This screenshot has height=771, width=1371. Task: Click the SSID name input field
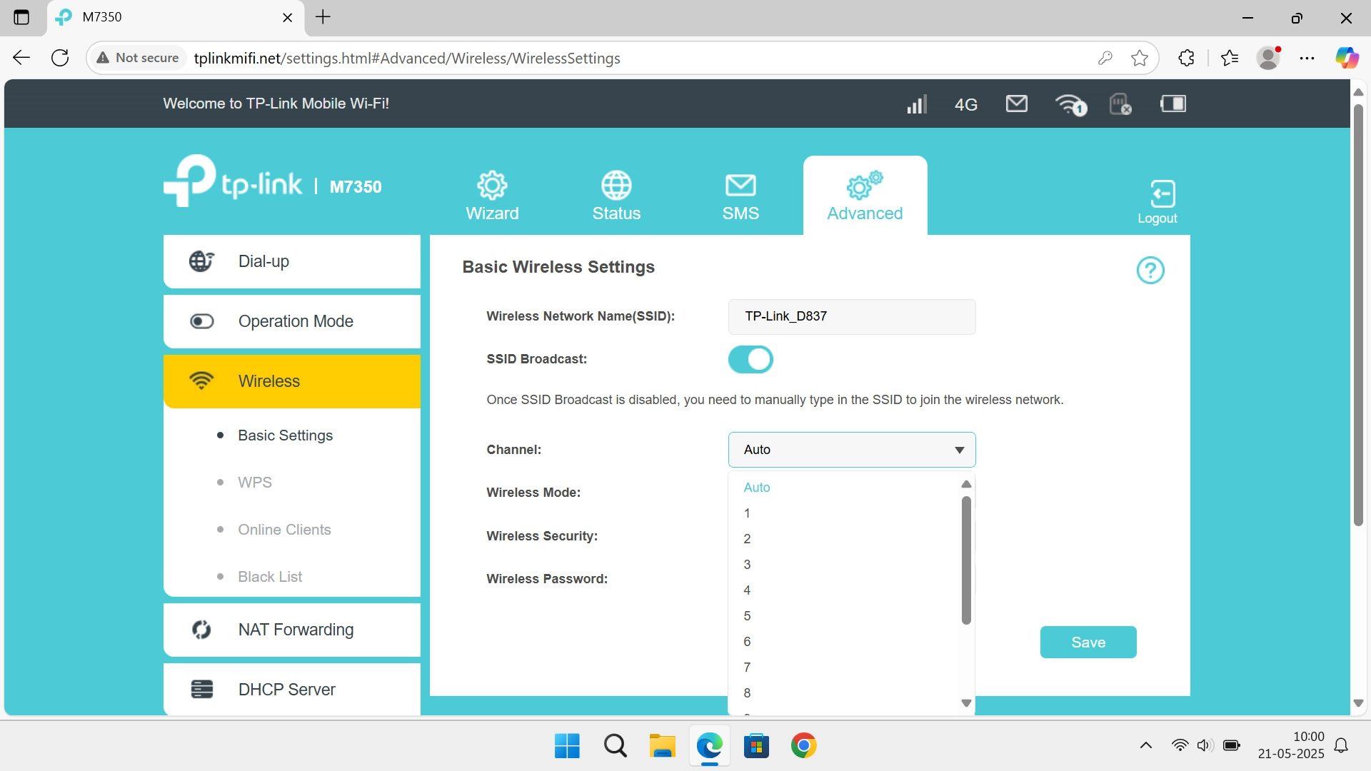(851, 317)
